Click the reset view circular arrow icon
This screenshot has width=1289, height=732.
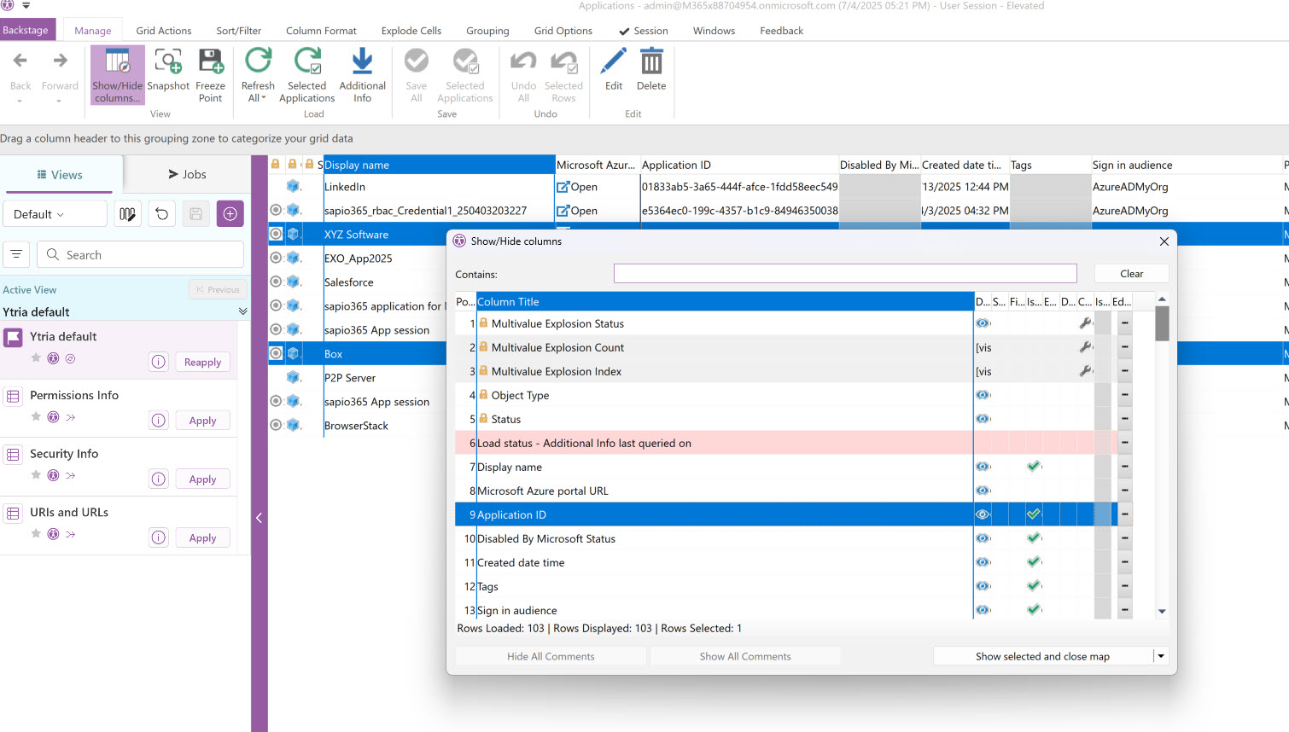tap(162, 214)
